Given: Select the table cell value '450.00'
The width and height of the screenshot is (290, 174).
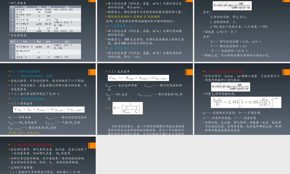Looking at the screenshot, I should click(48, 24).
